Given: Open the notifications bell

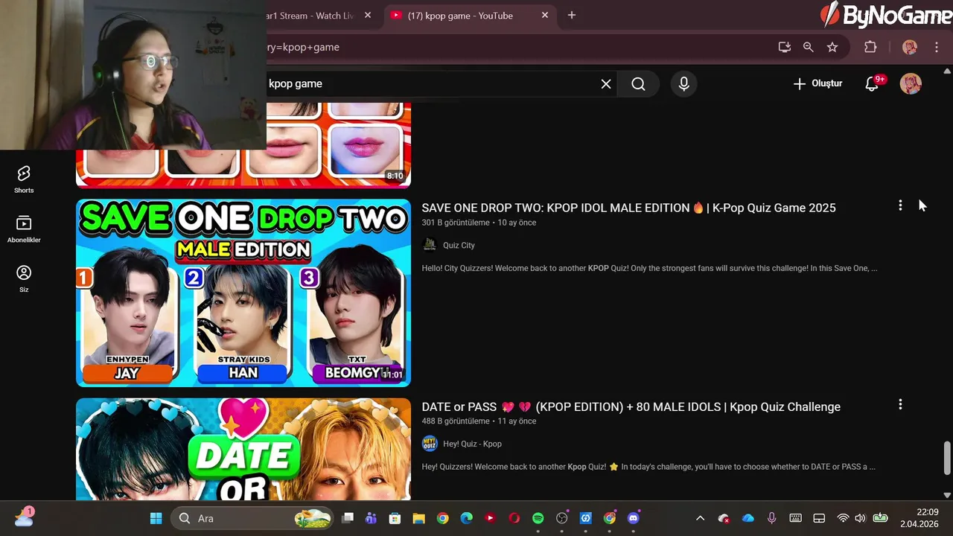Looking at the screenshot, I should (873, 83).
